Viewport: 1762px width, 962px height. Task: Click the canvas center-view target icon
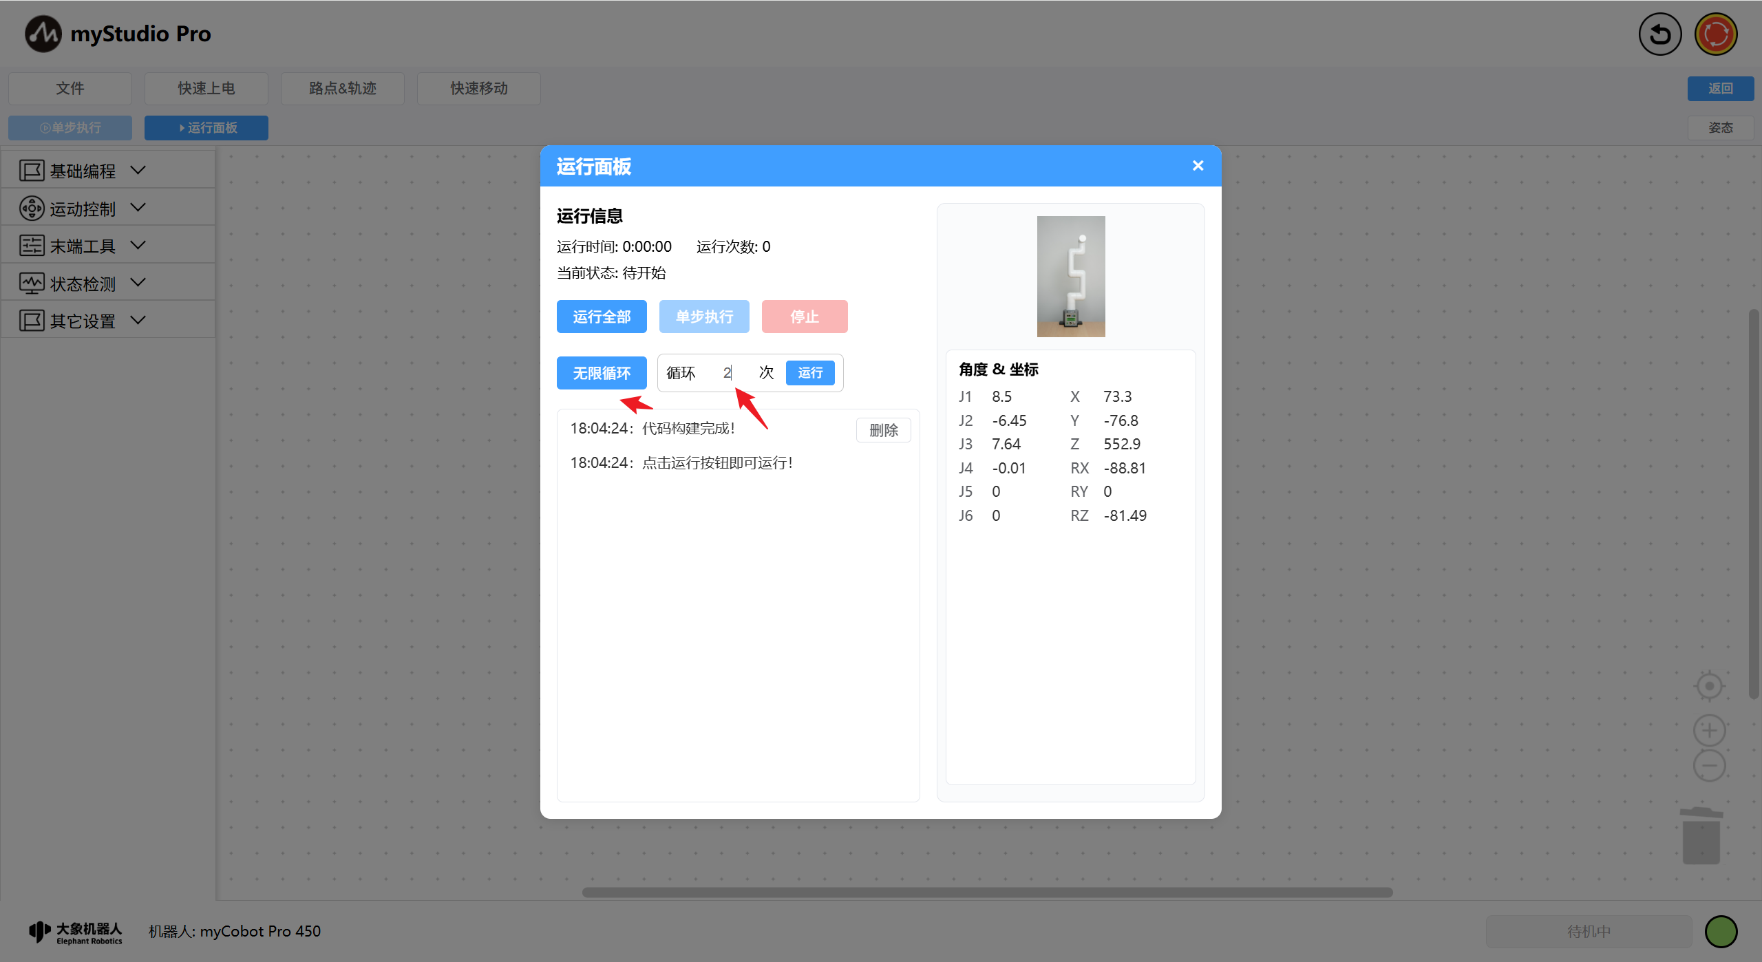(x=1709, y=686)
